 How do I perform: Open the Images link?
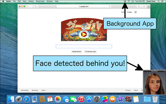pyautogui.click(x=129, y=12)
